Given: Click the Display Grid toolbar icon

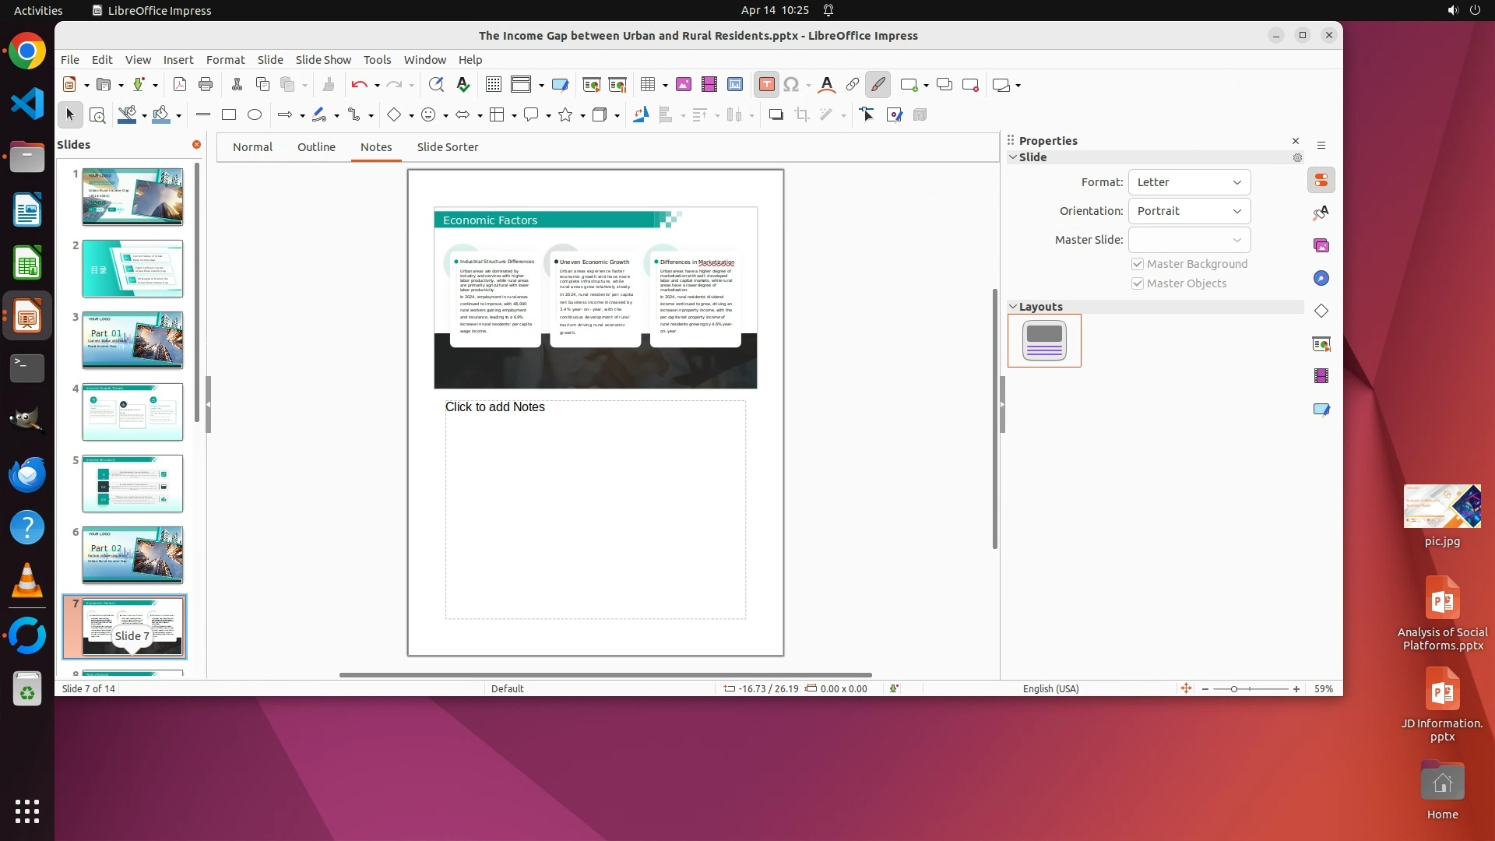Looking at the screenshot, I should (493, 85).
